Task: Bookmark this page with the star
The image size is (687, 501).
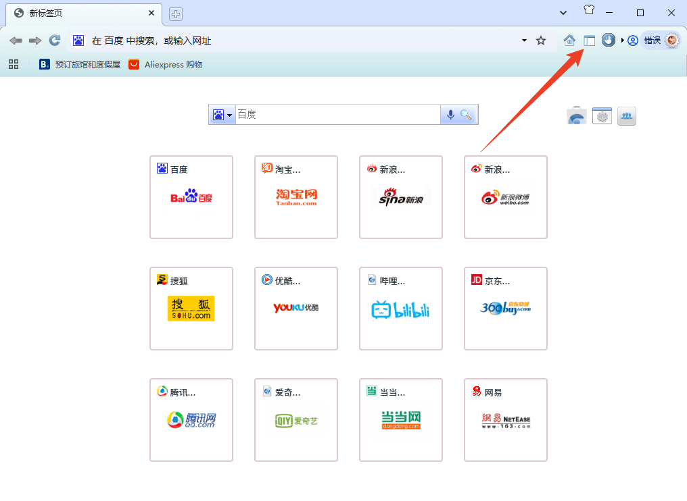Action: (540, 40)
